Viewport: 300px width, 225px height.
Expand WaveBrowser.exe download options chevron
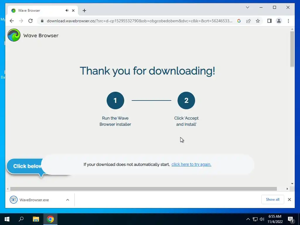click(68, 200)
